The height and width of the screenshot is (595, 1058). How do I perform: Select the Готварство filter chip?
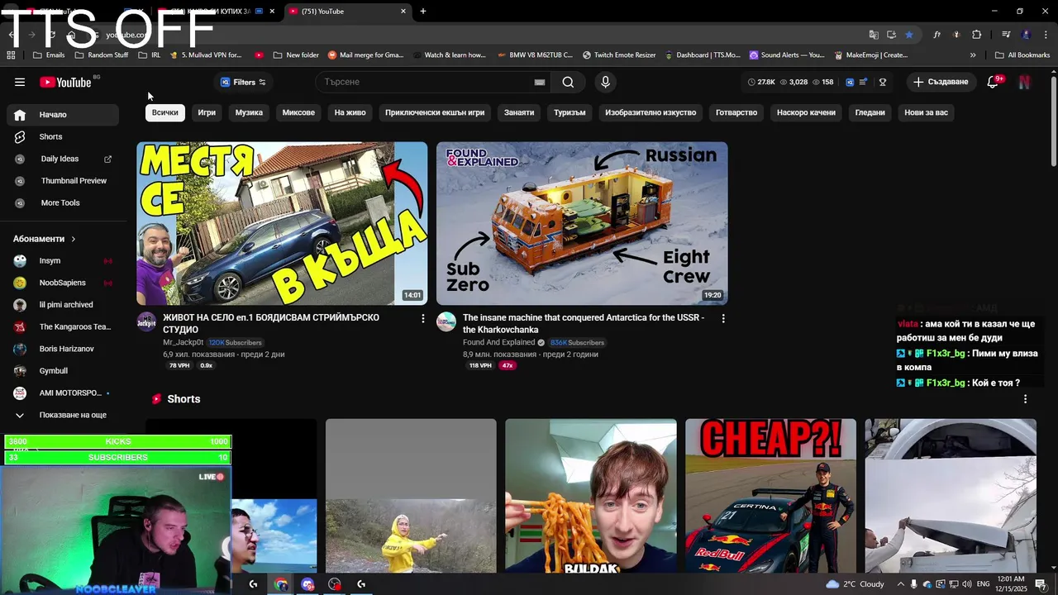[x=736, y=112]
